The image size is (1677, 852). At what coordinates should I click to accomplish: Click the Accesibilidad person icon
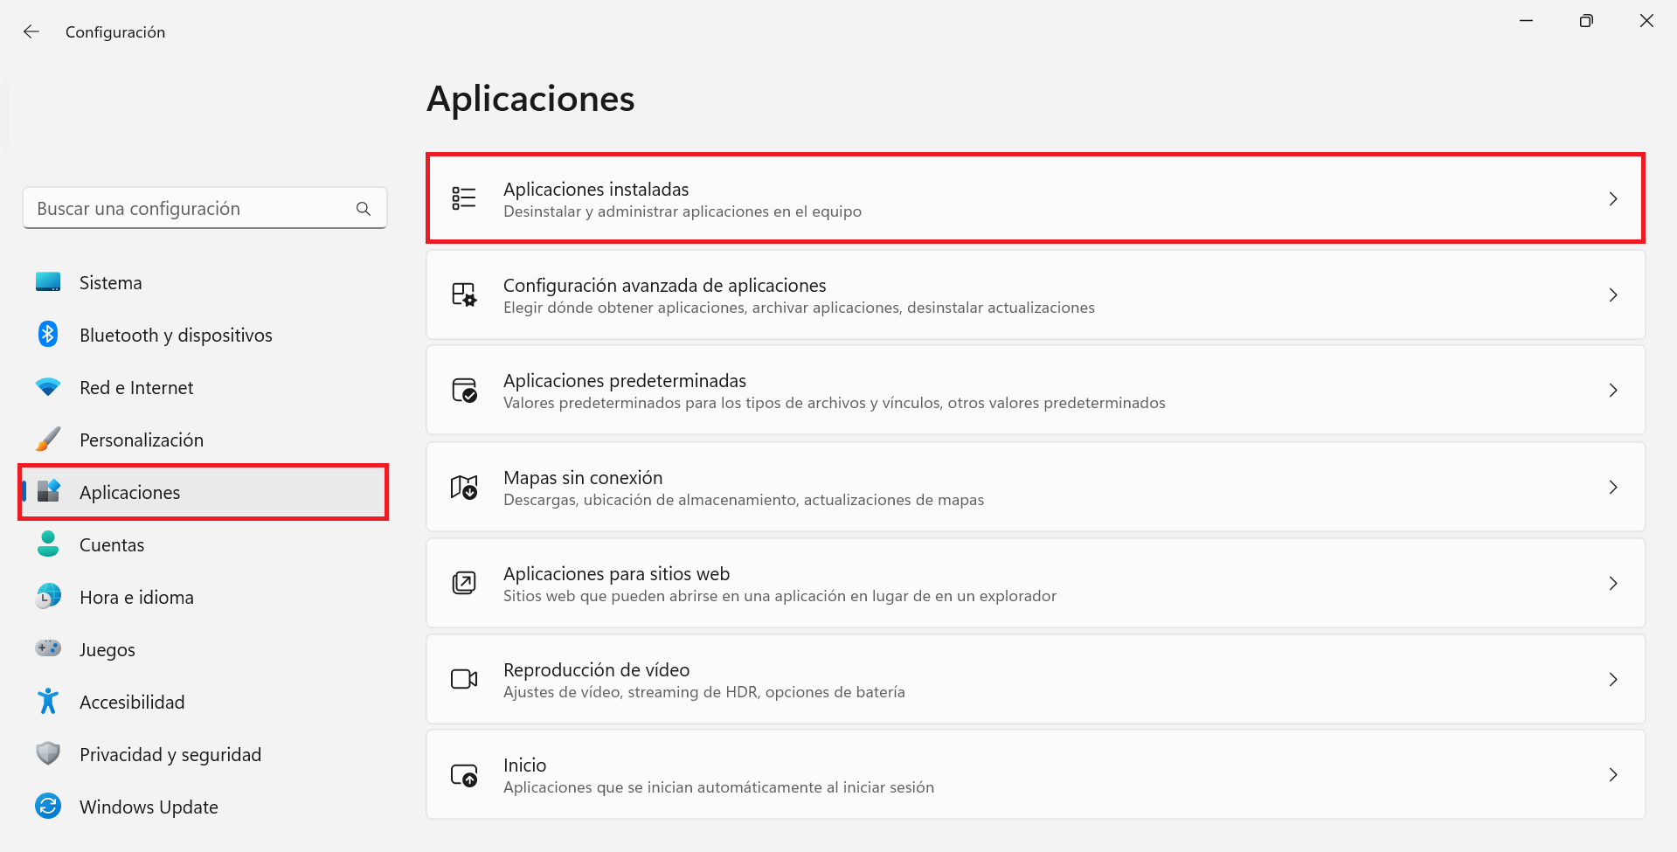click(x=48, y=701)
